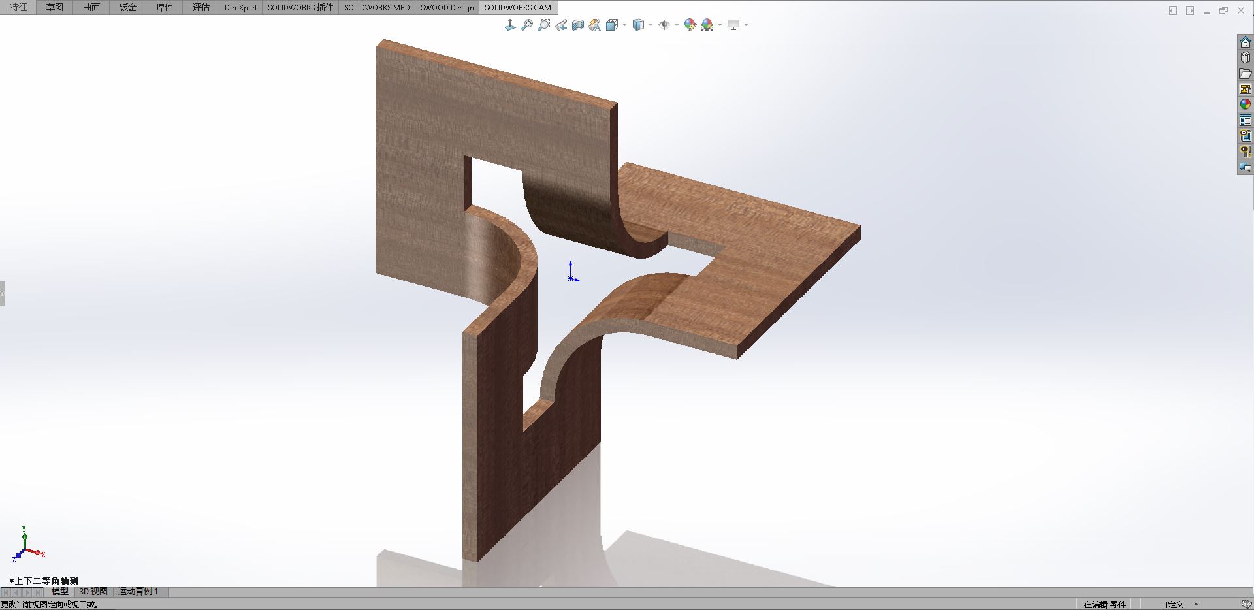
Task: Click the Zoom to Fit magnifier icon
Action: 527,25
